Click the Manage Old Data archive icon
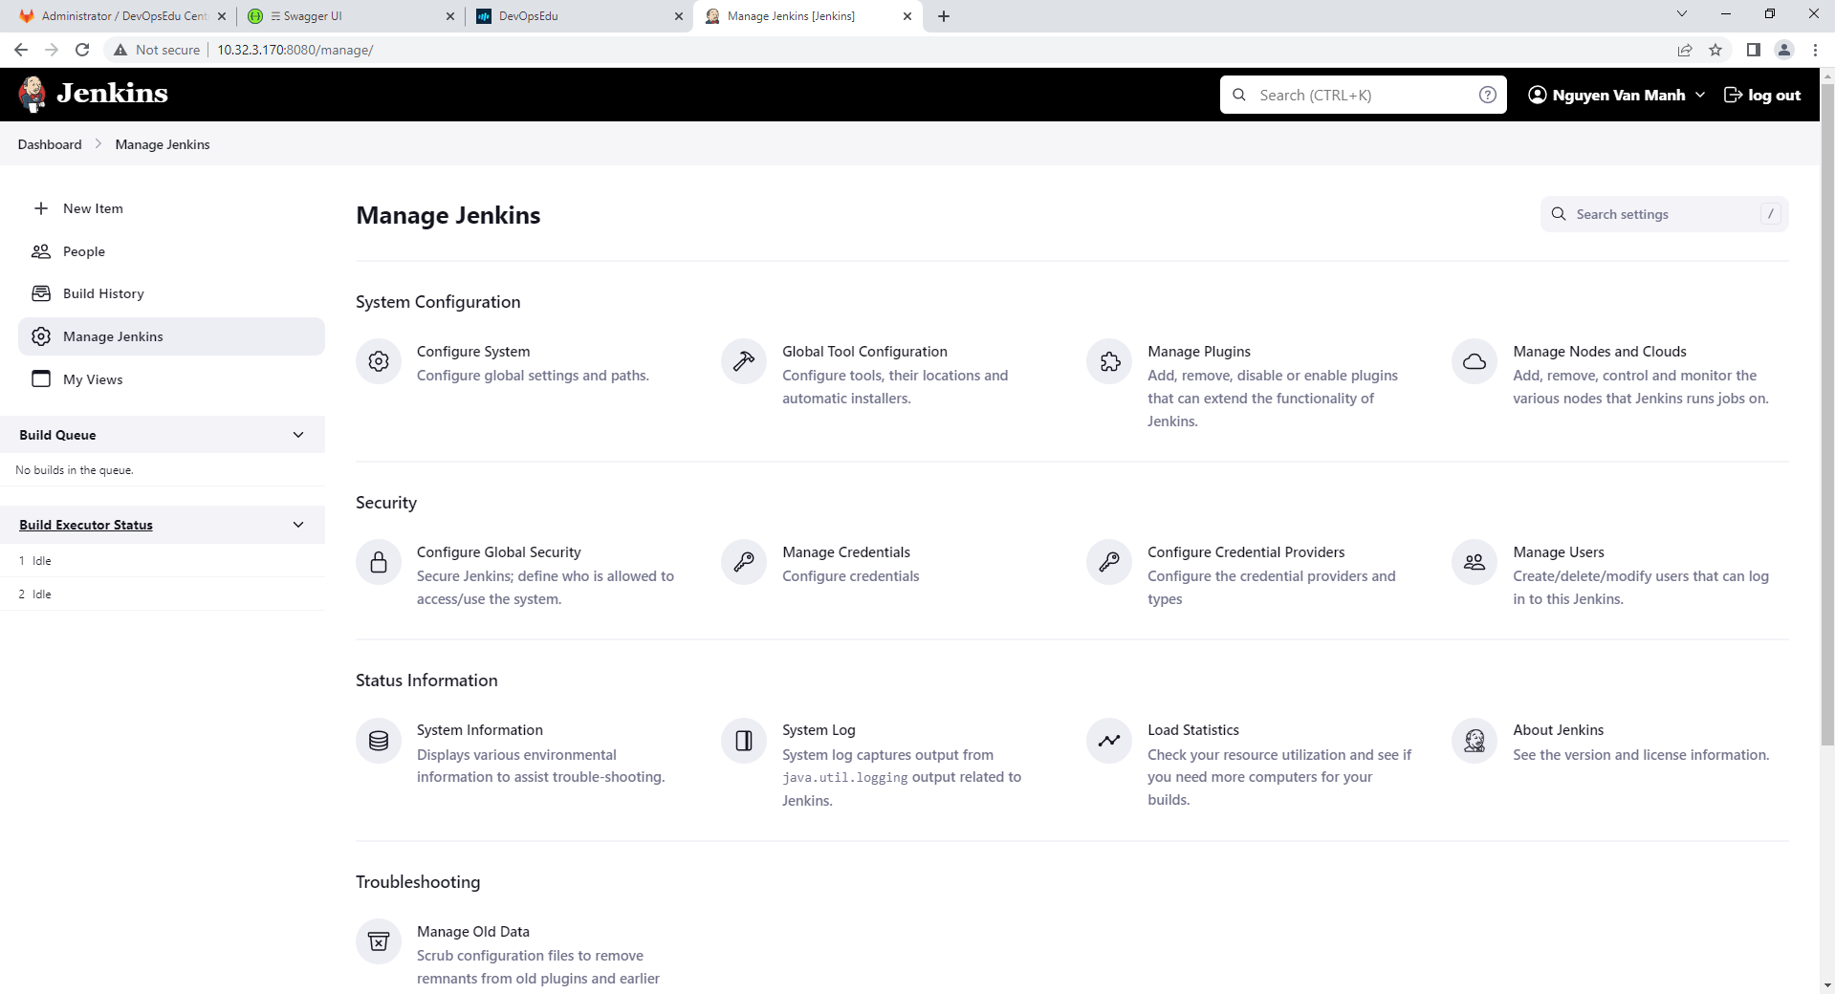Viewport: 1835px width, 994px height. coord(379,941)
